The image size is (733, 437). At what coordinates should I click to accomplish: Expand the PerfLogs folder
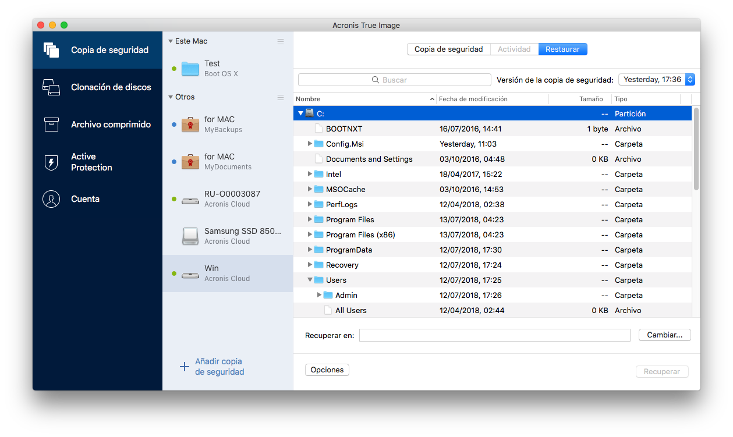point(310,204)
